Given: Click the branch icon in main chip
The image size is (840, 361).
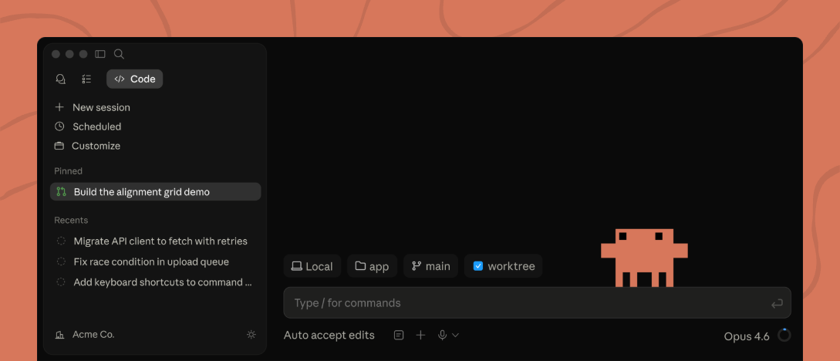Looking at the screenshot, I should [x=417, y=266].
